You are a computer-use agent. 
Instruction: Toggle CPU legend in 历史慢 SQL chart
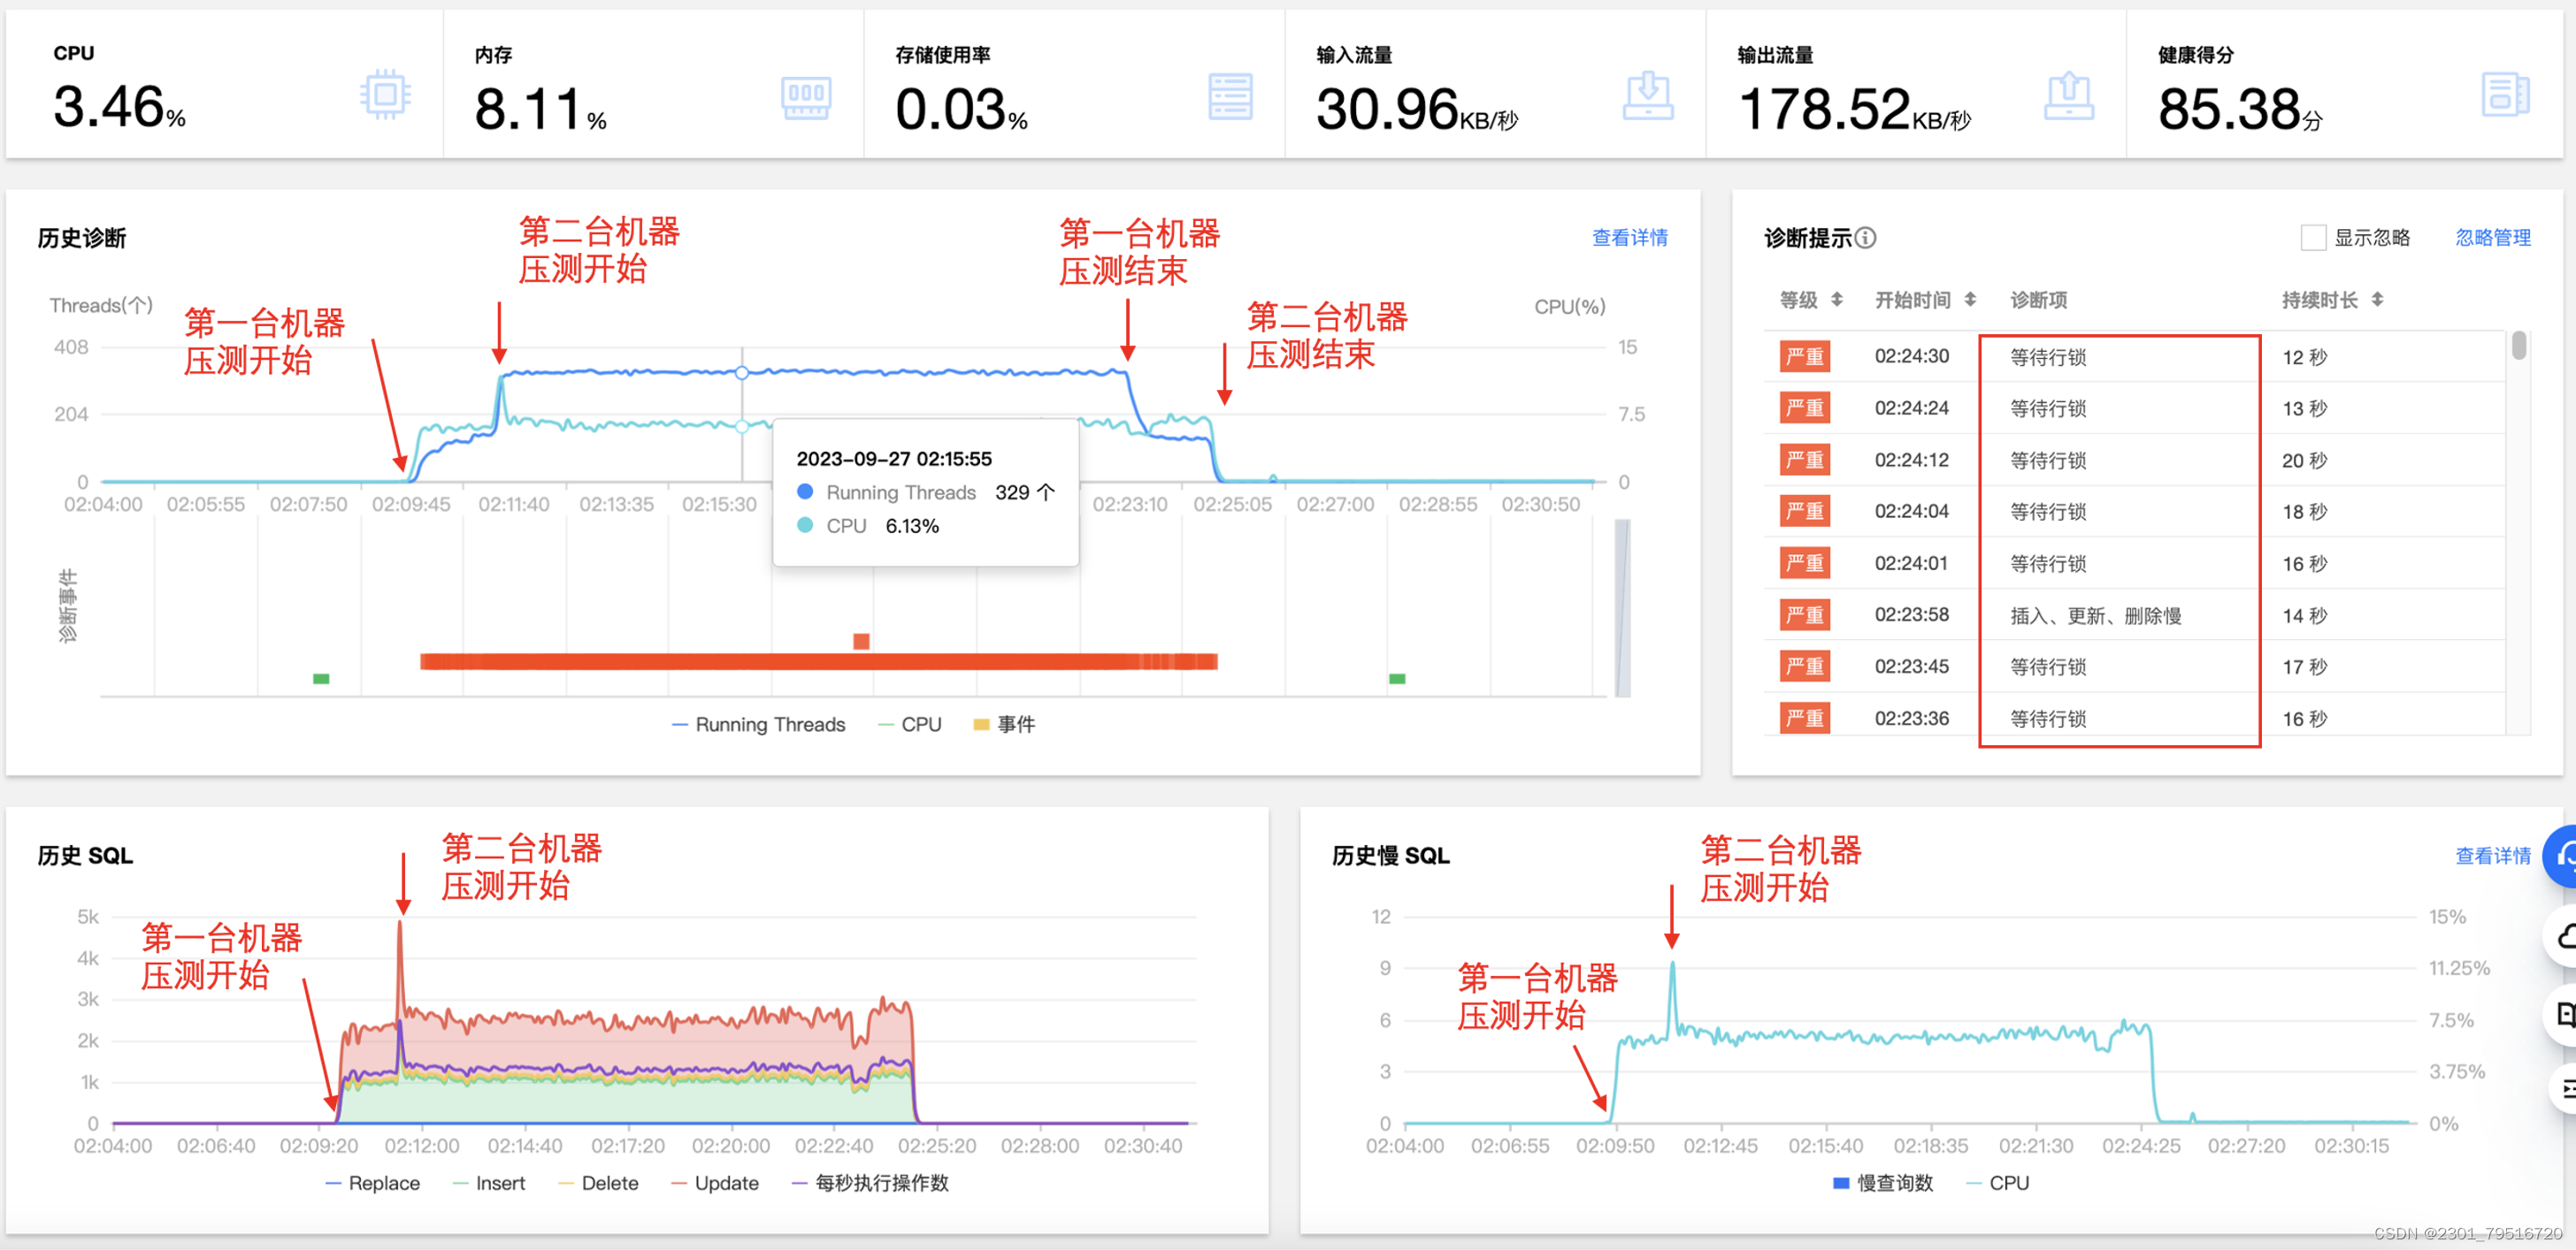tap(1998, 1183)
